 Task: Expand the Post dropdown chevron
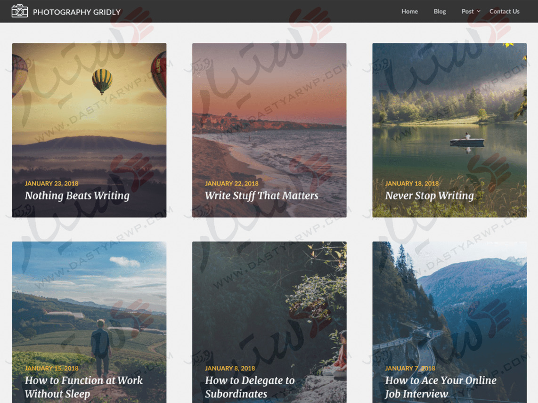click(x=479, y=11)
